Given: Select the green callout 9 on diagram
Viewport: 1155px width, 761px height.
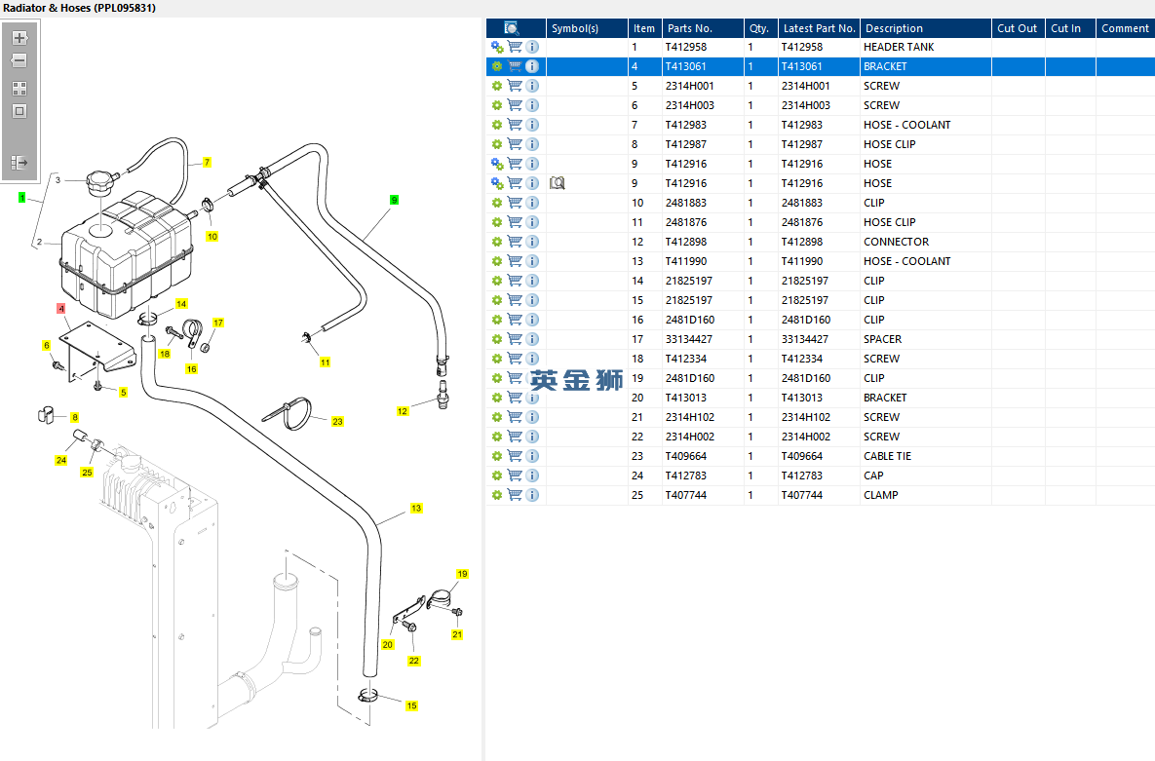Looking at the screenshot, I should (x=394, y=200).
